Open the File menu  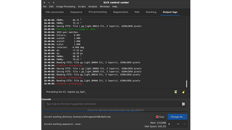click(45, 6)
